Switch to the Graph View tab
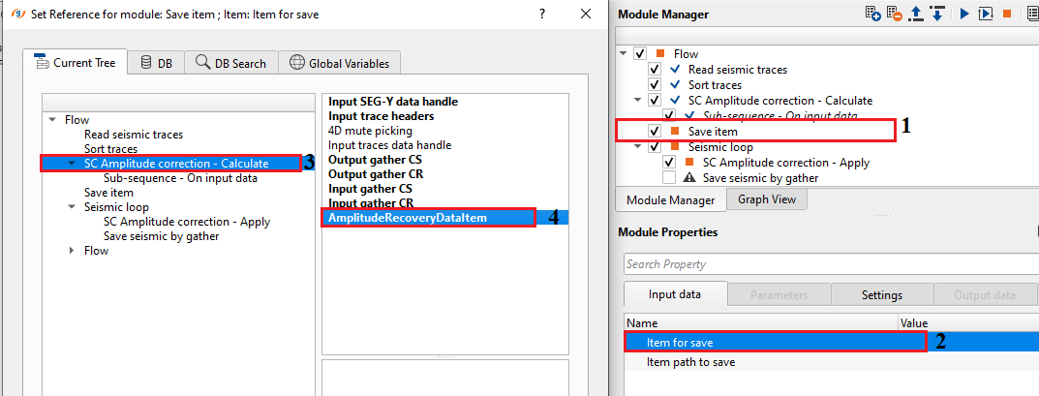The width and height of the screenshot is (1039, 396). click(766, 199)
